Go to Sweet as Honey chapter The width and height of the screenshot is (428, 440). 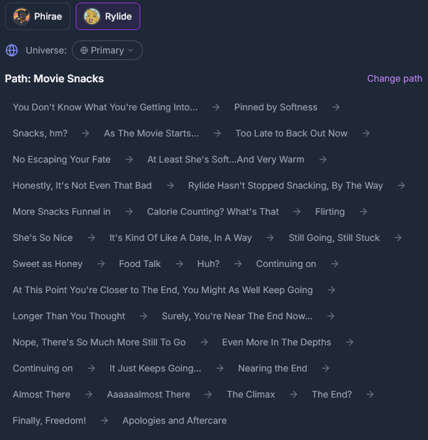pos(48,264)
